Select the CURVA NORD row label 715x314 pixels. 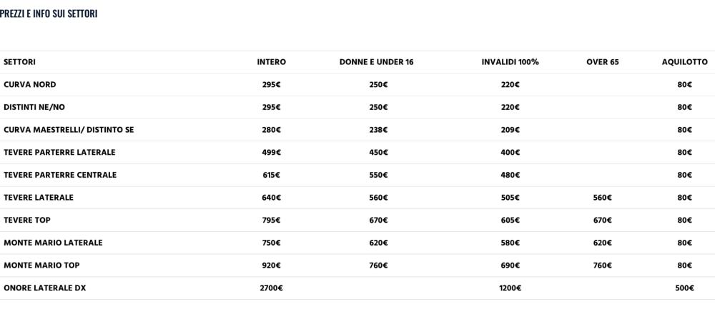pos(30,85)
